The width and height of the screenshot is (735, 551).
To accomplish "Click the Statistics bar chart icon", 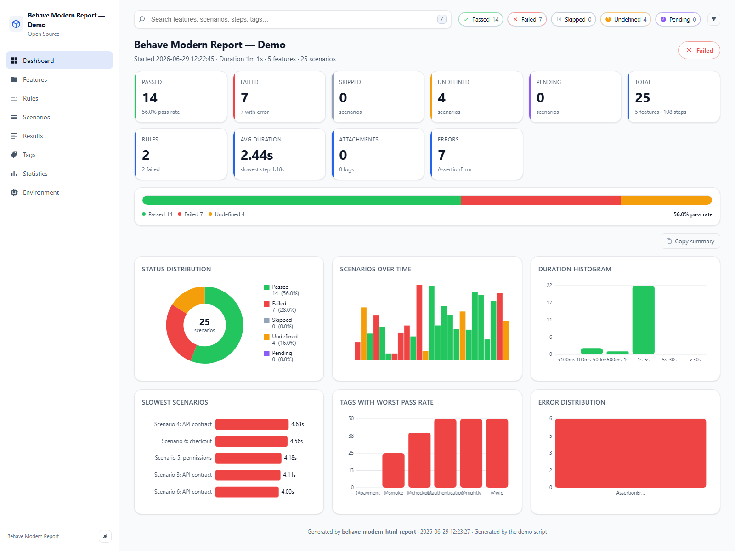I will point(14,174).
